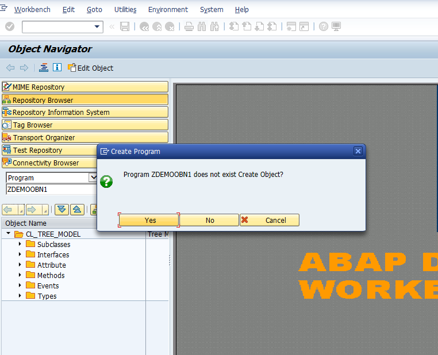Image resolution: width=438 pixels, height=355 pixels.
Task: Click the Create New Session icon
Action: (x=291, y=26)
